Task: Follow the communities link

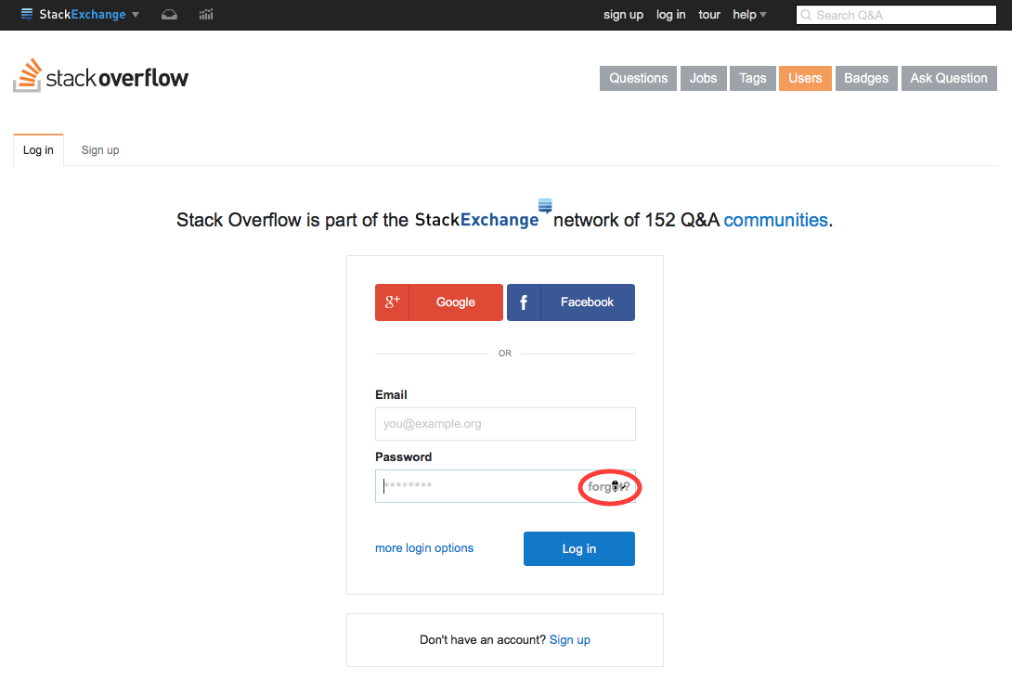Action: coord(775,220)
